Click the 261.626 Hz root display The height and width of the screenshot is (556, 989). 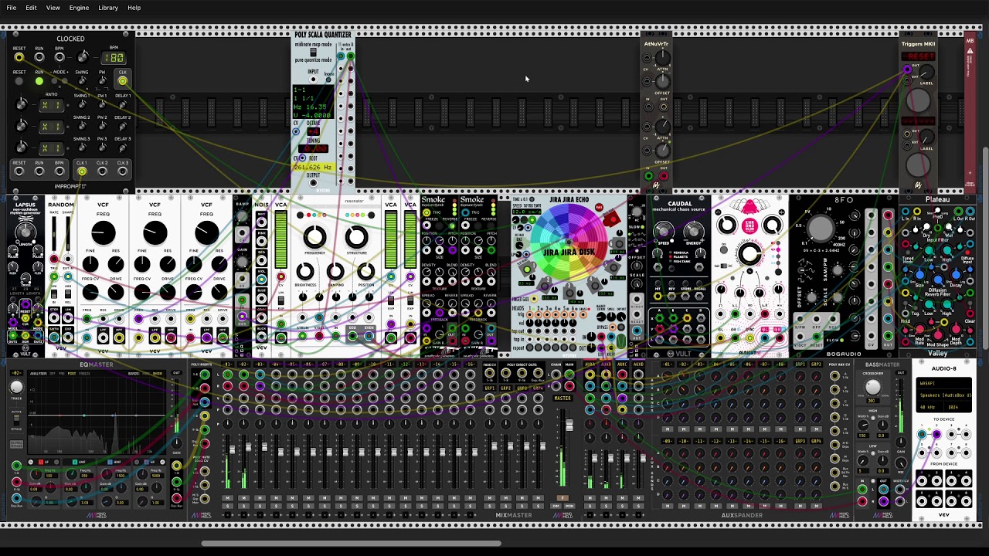[314, 167]
